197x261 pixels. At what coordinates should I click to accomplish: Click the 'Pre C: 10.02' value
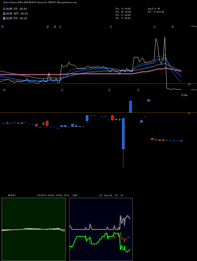[123, 18]
